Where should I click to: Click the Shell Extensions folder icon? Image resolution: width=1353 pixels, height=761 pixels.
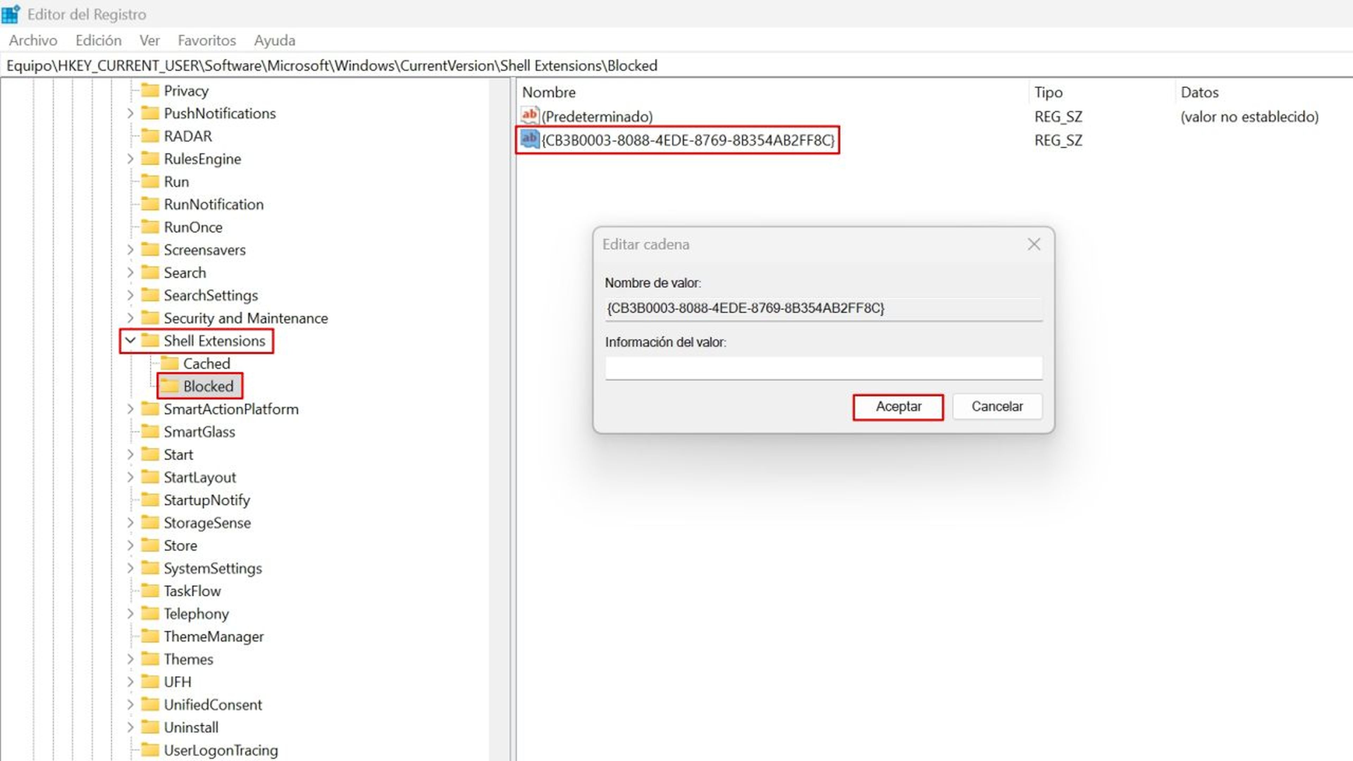[x=150, y=340]
